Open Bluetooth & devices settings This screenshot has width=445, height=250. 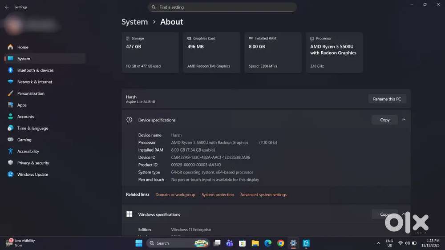pyautogui.click(x=35, y=70)
